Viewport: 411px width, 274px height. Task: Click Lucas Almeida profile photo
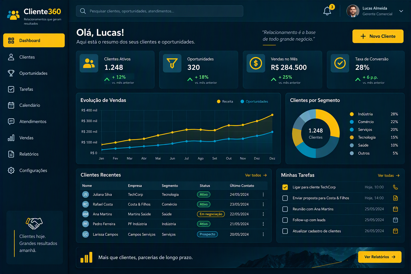[353, 11]
